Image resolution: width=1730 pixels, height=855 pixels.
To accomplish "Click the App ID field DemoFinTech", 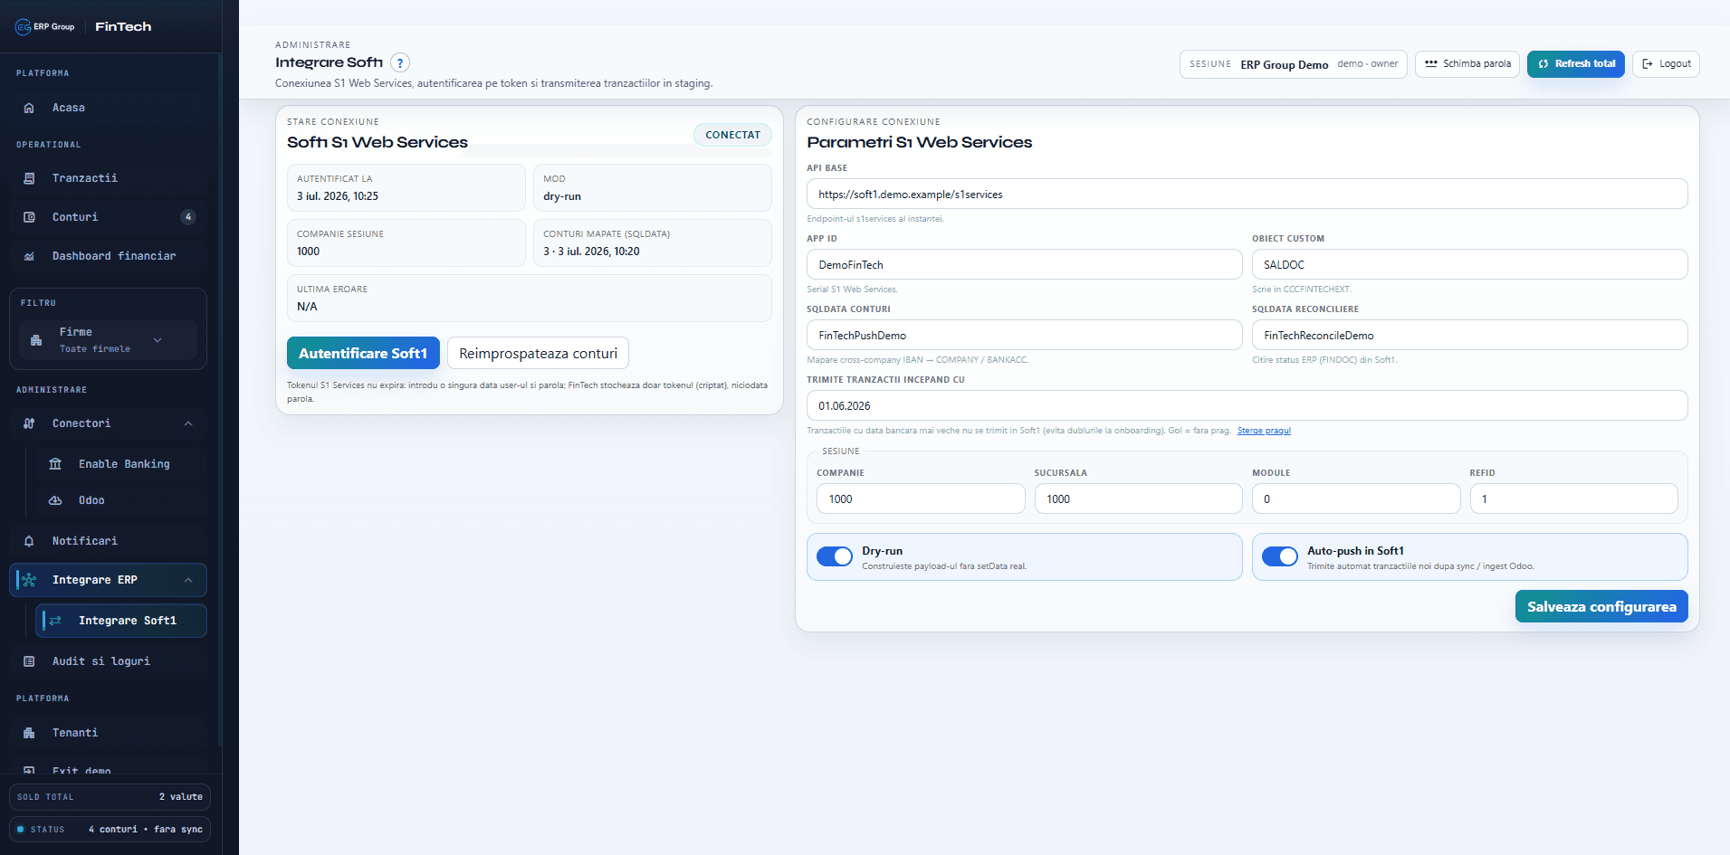I will (1024, 264).
